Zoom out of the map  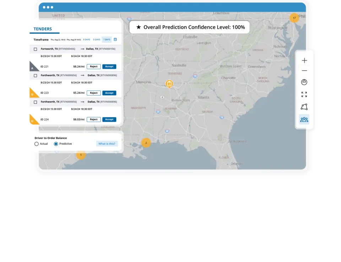click(x=304, y=71)
